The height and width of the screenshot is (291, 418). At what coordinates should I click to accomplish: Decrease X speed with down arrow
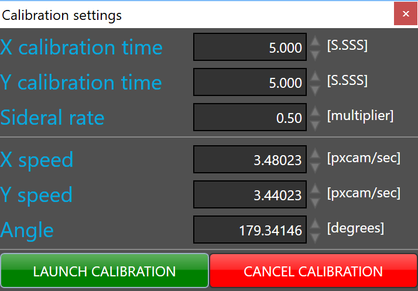pos(315,166)
